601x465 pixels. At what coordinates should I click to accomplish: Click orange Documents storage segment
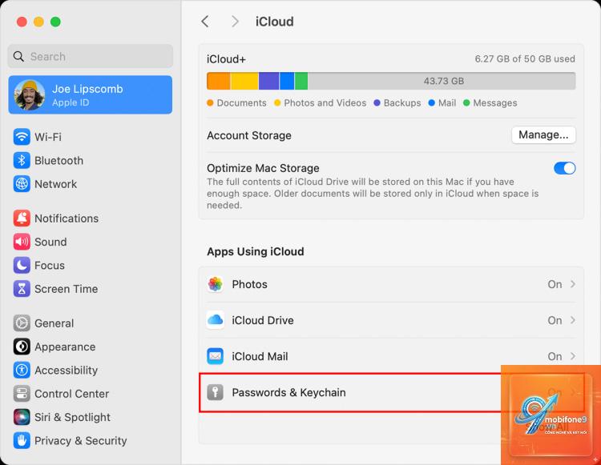coord(219,81)
